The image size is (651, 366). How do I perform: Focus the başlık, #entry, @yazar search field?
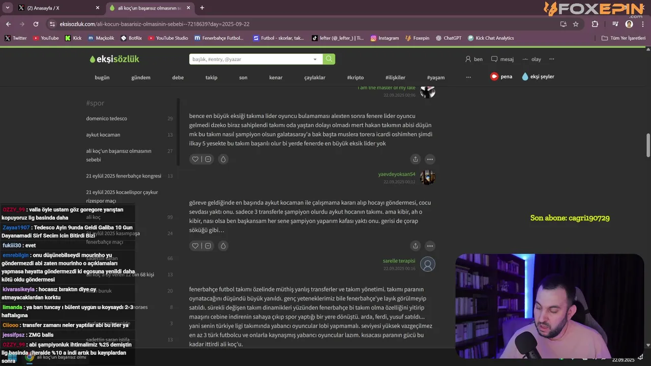click(x=249, y=59)
